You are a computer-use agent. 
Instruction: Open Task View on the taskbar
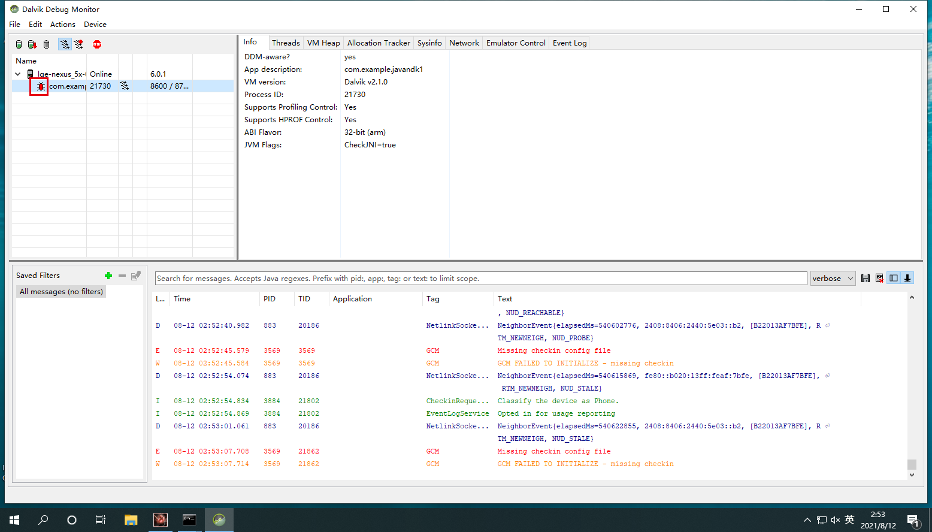pos(101,520)
